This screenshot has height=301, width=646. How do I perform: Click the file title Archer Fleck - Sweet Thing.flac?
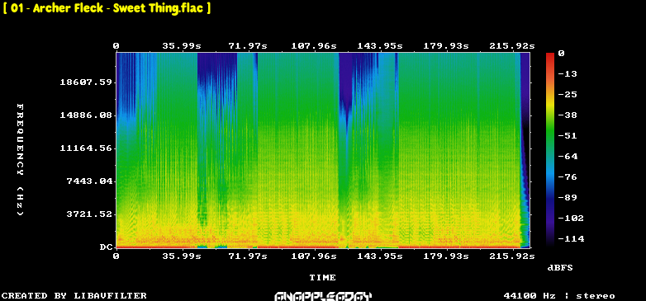coord(107,8)
